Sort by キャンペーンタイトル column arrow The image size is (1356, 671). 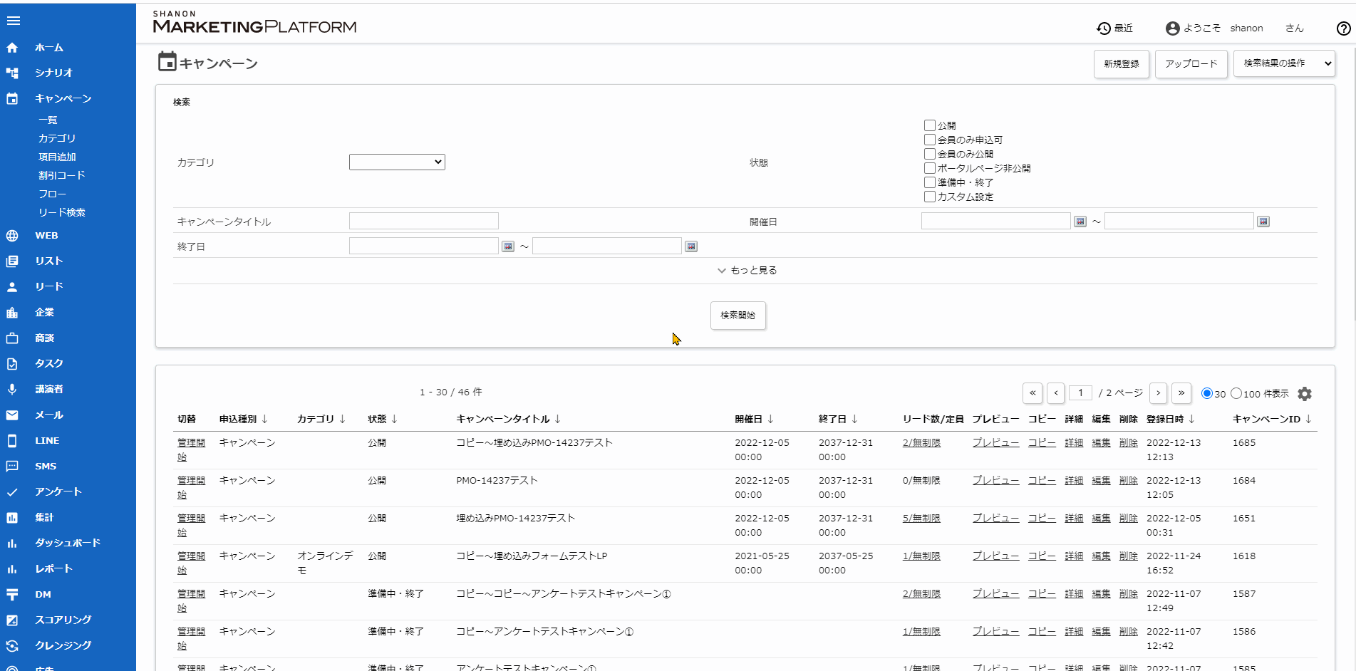click(558, 419)
